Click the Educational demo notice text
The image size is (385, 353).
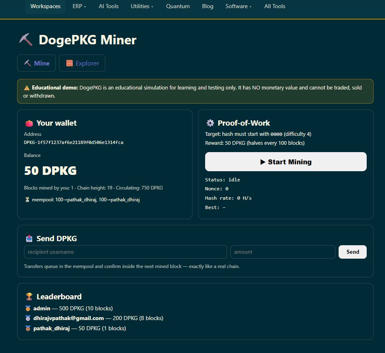(x=192, y=92)
